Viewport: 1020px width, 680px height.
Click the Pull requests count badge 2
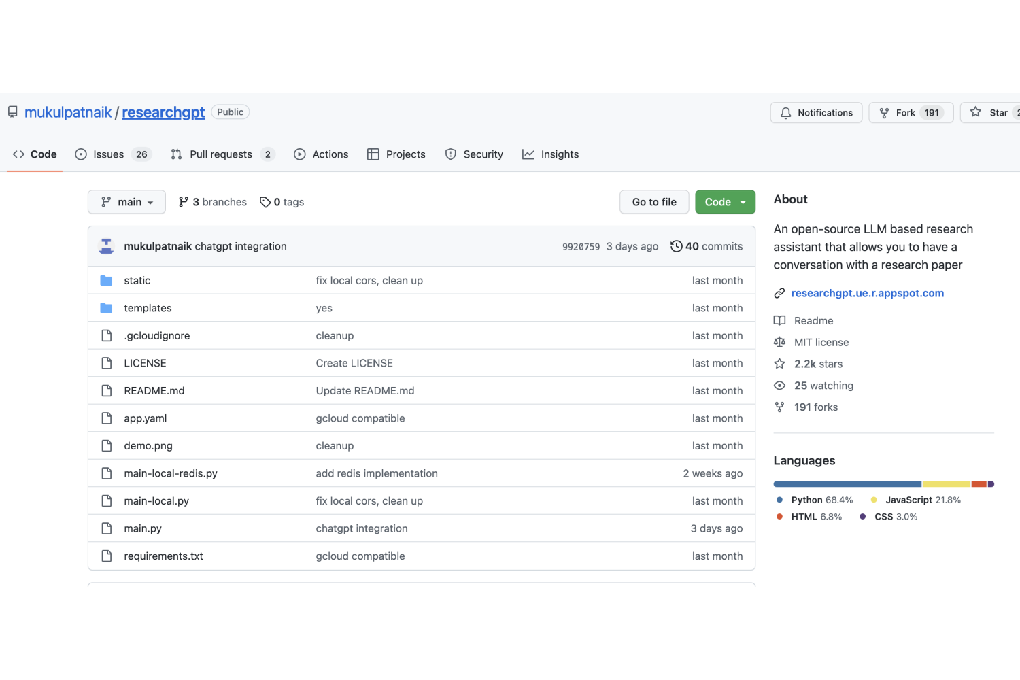coord(268,154)
